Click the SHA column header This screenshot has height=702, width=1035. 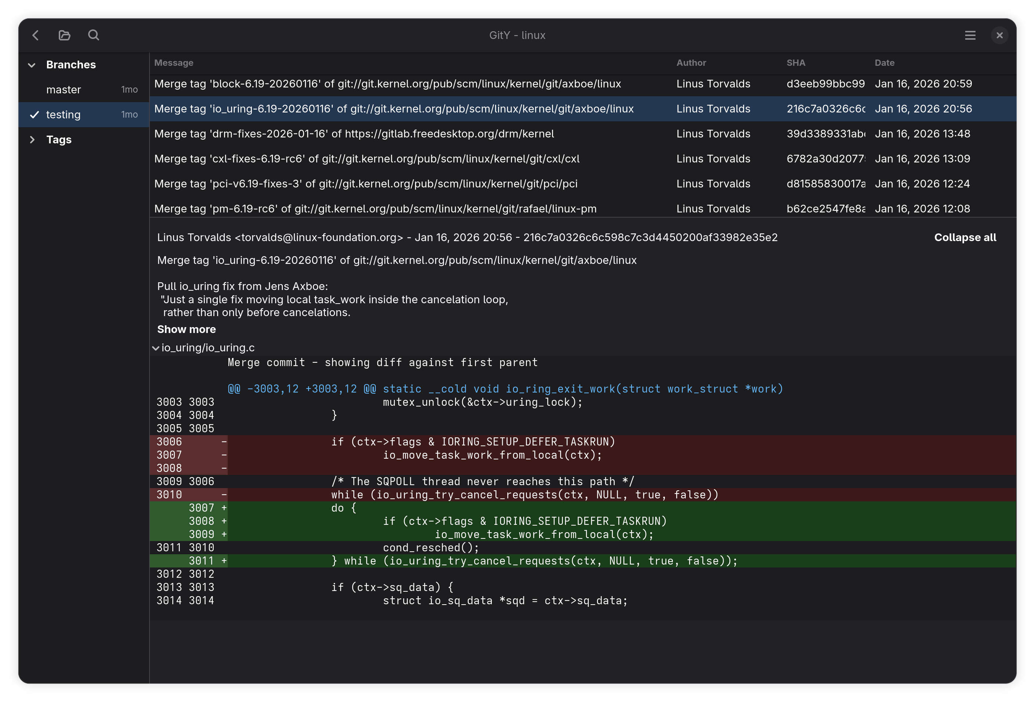[x=796, y=63]
